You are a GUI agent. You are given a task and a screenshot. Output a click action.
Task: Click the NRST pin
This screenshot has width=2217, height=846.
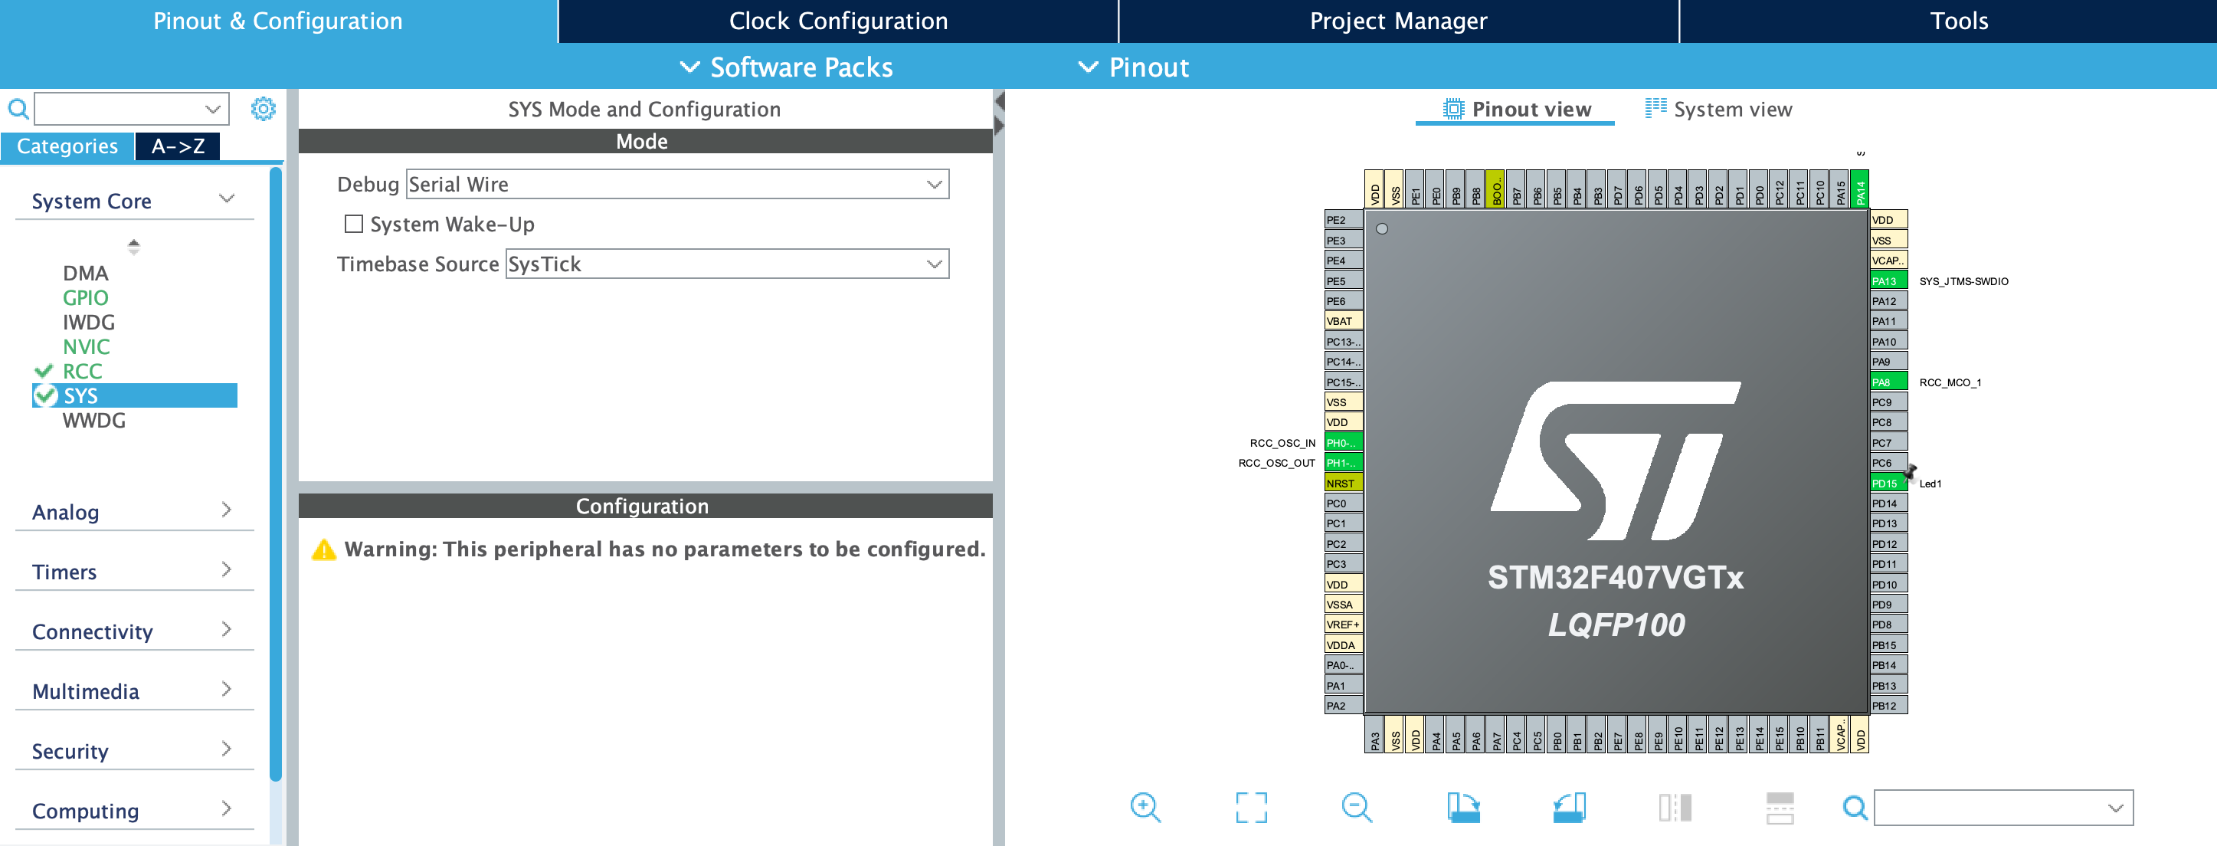tap(1343, 483)
